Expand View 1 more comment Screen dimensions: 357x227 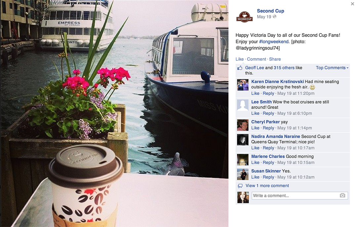pyautogui.click(x=267, y=186)
